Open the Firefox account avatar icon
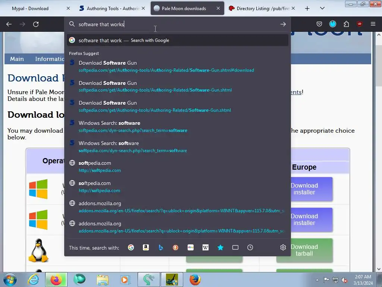Viewport: 382px width, 287px height. point(332,24)
